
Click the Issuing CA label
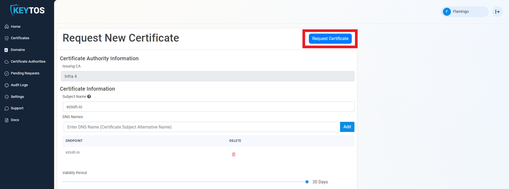click(x=71, y=66)
